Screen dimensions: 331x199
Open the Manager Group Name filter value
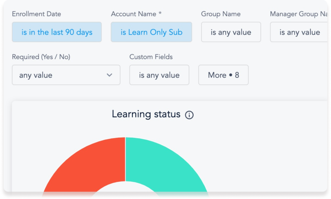coord(300,32)
